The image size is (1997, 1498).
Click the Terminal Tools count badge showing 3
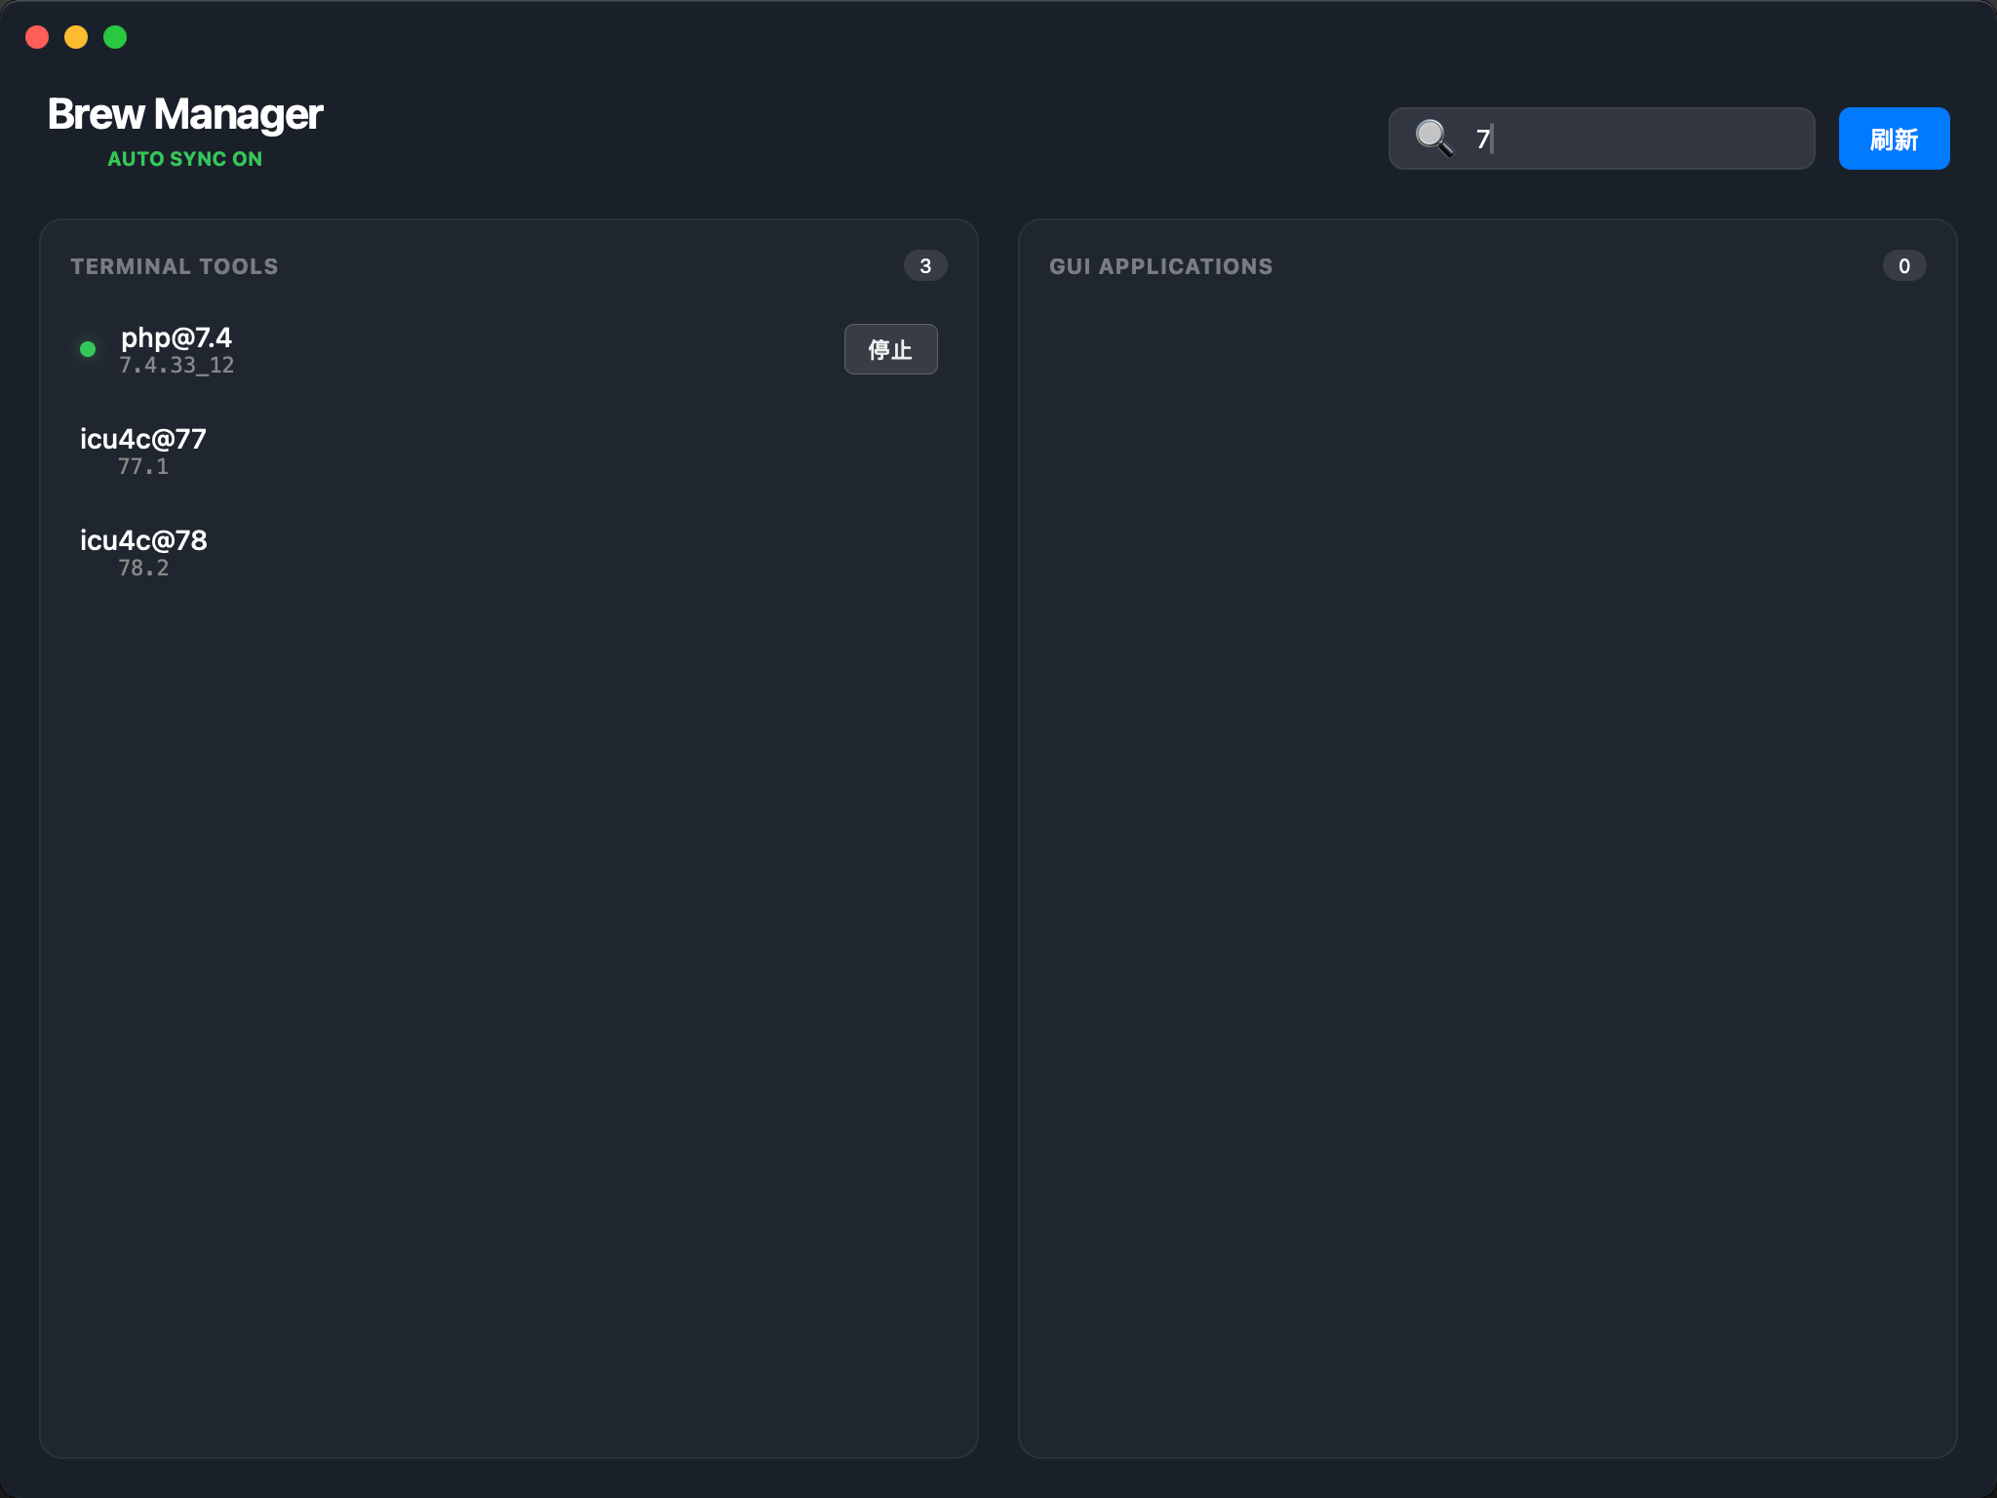point(924,265)
